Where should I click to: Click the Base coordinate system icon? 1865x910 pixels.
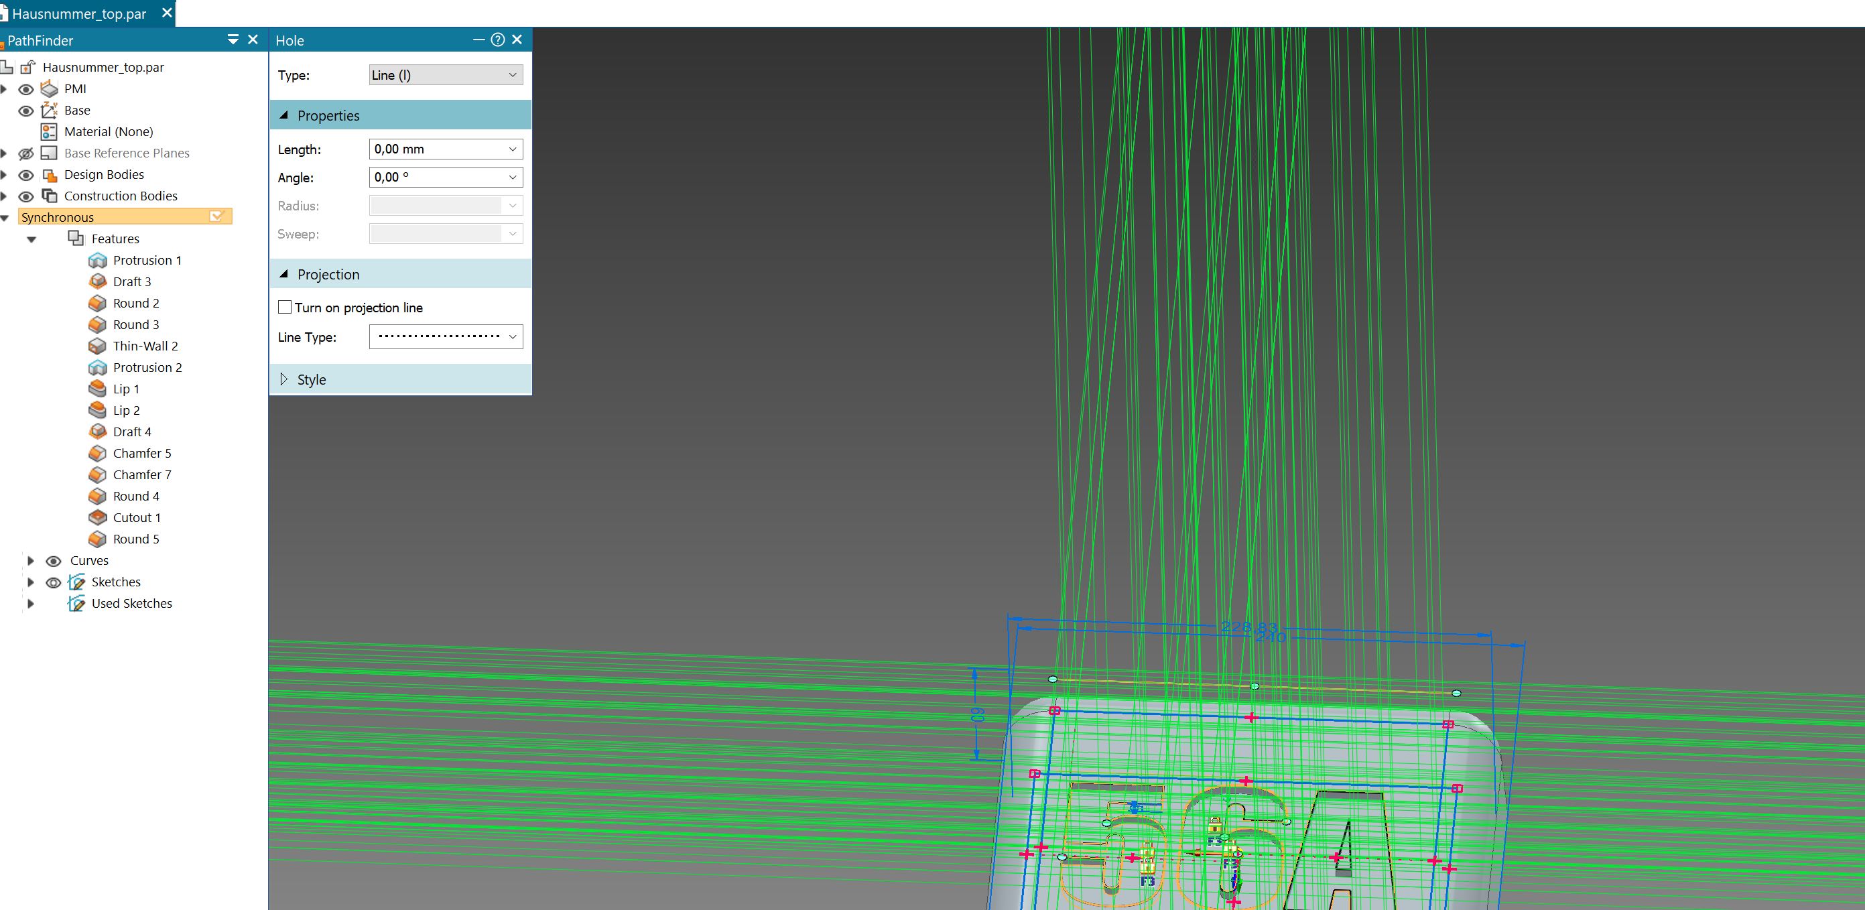(49, 110)
